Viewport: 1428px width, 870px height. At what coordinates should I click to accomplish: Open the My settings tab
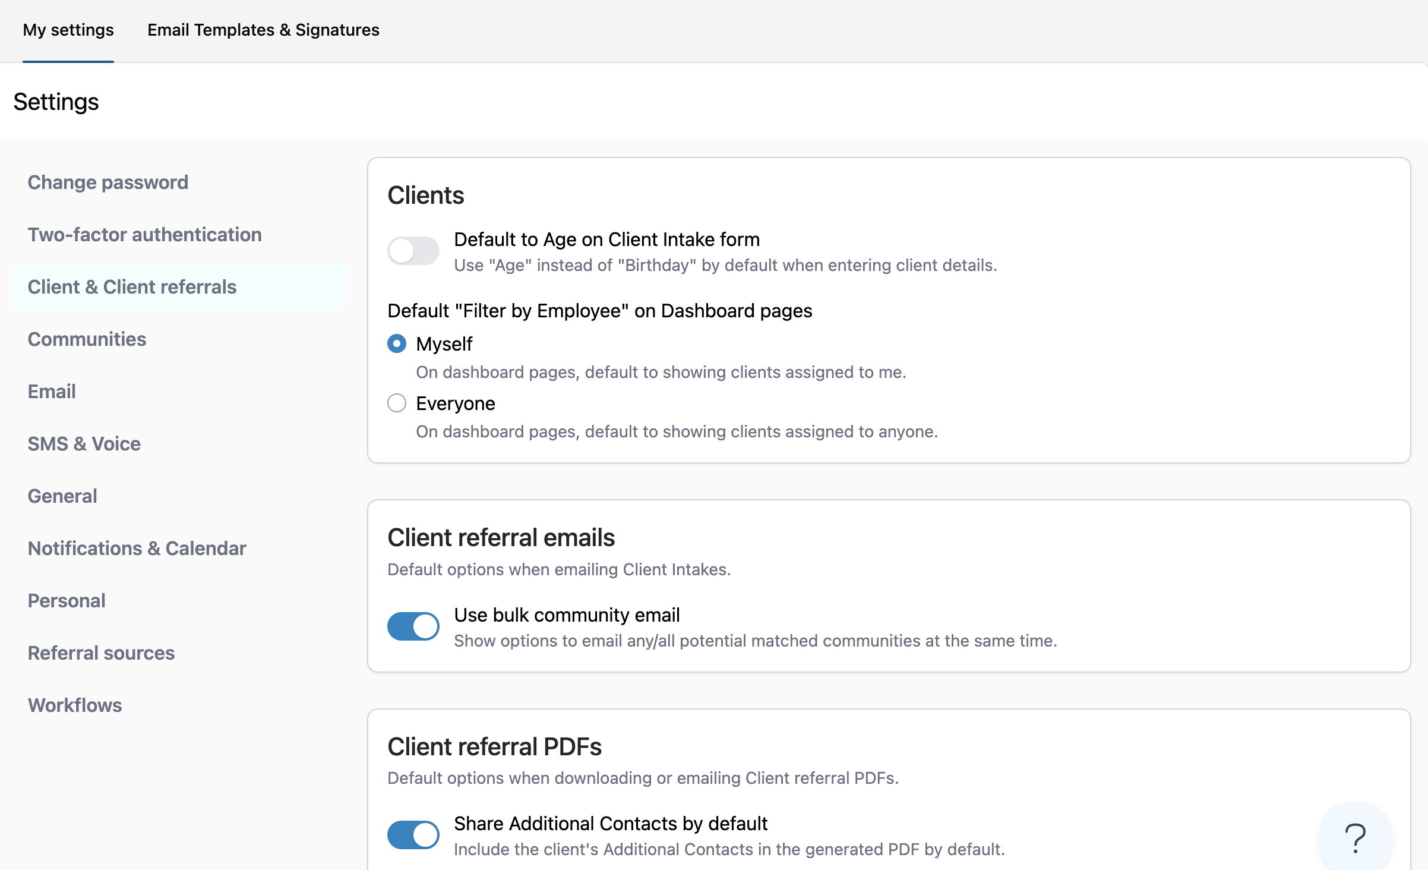click(68, 30)
